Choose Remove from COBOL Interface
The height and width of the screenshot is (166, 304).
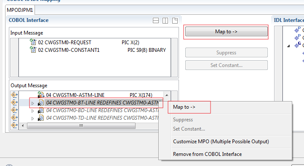click(207, 154)
